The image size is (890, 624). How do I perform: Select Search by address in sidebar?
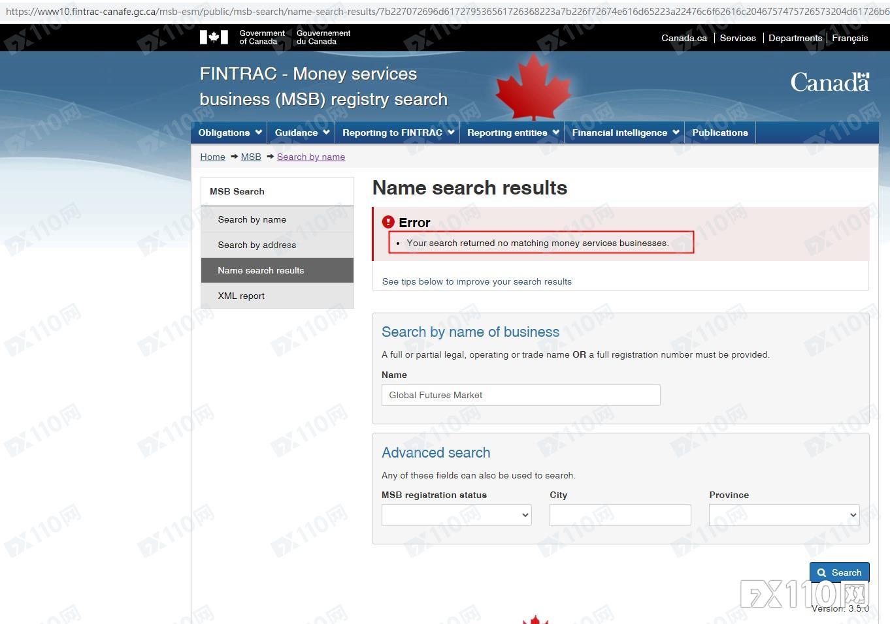click(277, 245)
